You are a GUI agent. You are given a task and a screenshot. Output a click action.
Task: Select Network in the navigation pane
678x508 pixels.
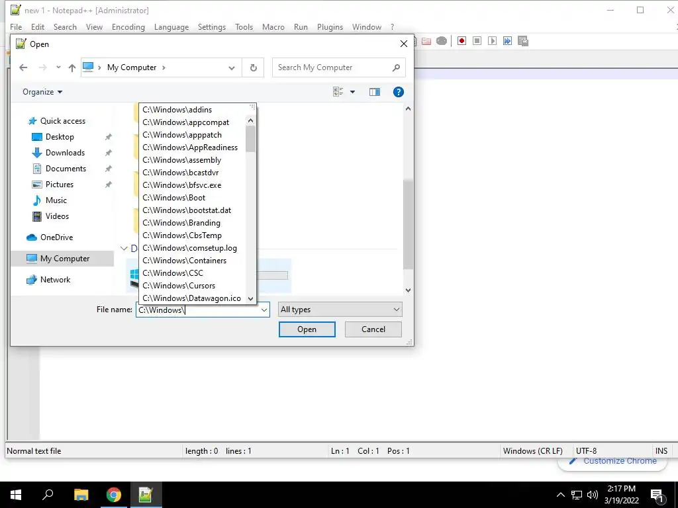tap(55, 280)
